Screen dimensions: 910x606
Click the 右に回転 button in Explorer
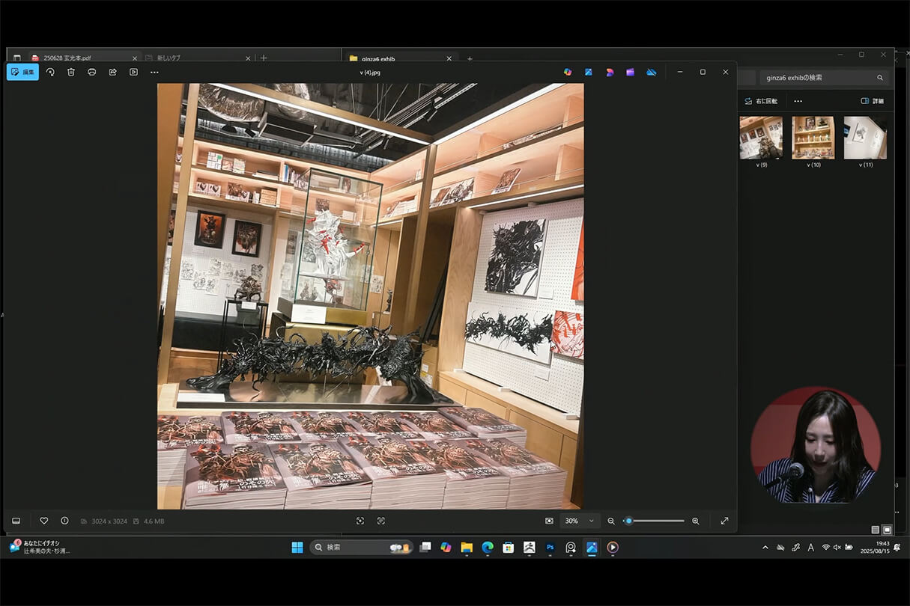761,101
